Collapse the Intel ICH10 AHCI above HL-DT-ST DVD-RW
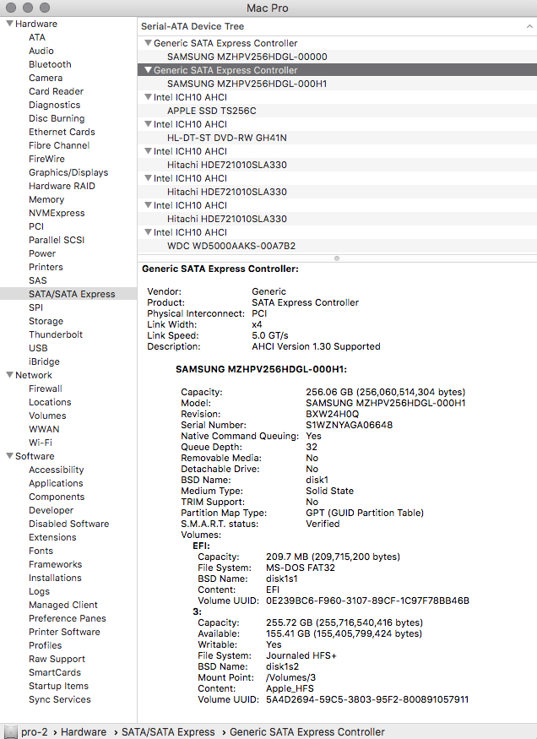The width and height of the screenshot is (537, 739). [148, 124]
